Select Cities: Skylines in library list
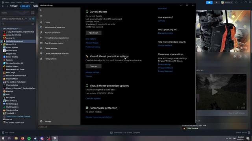Image resolution: width=252 pixels, height=141 pixels. pos(12,47)
